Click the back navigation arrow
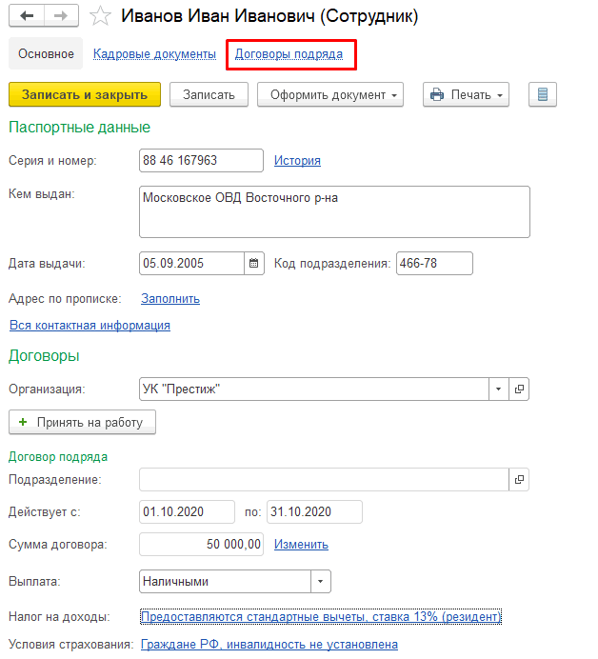The width and height of the screenshot is (598, 659). point(27,16)
